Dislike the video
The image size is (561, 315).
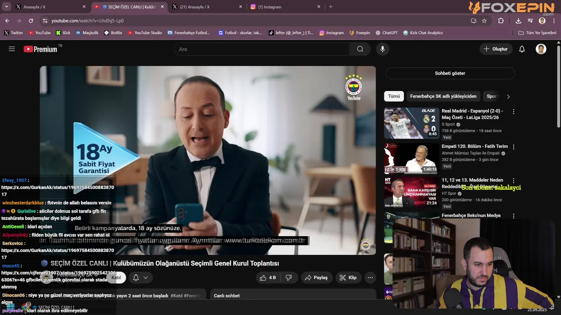[289, 277]
